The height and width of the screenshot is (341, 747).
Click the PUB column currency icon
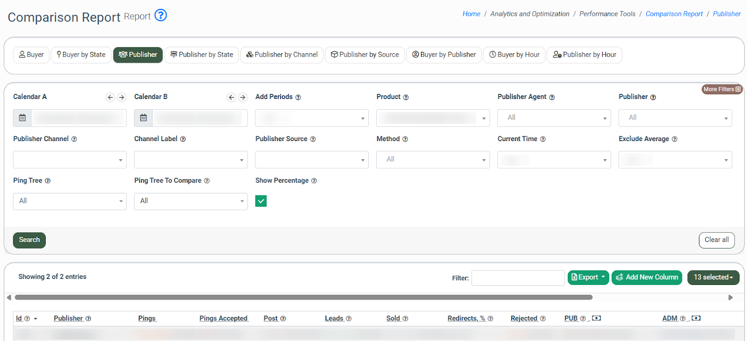[x=596, y=318]
